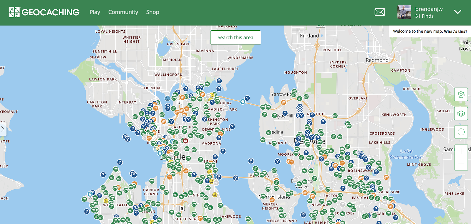The height and width of the screenshot is (224, 471).
Task: Click the 51 Finds count text
Action: (424, 16)
